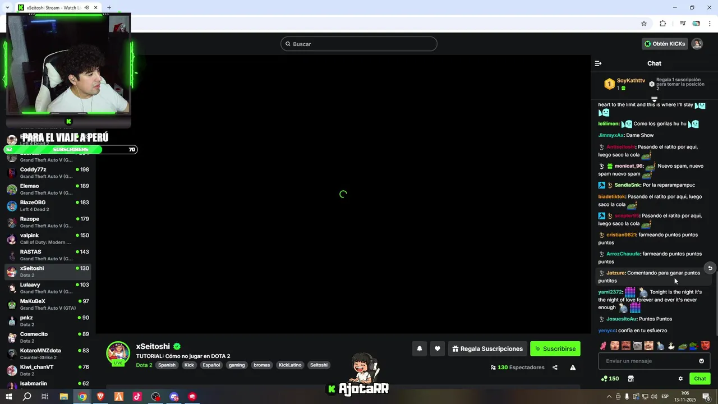Open Lulaavy channel in sidebar

click(48, 288)
